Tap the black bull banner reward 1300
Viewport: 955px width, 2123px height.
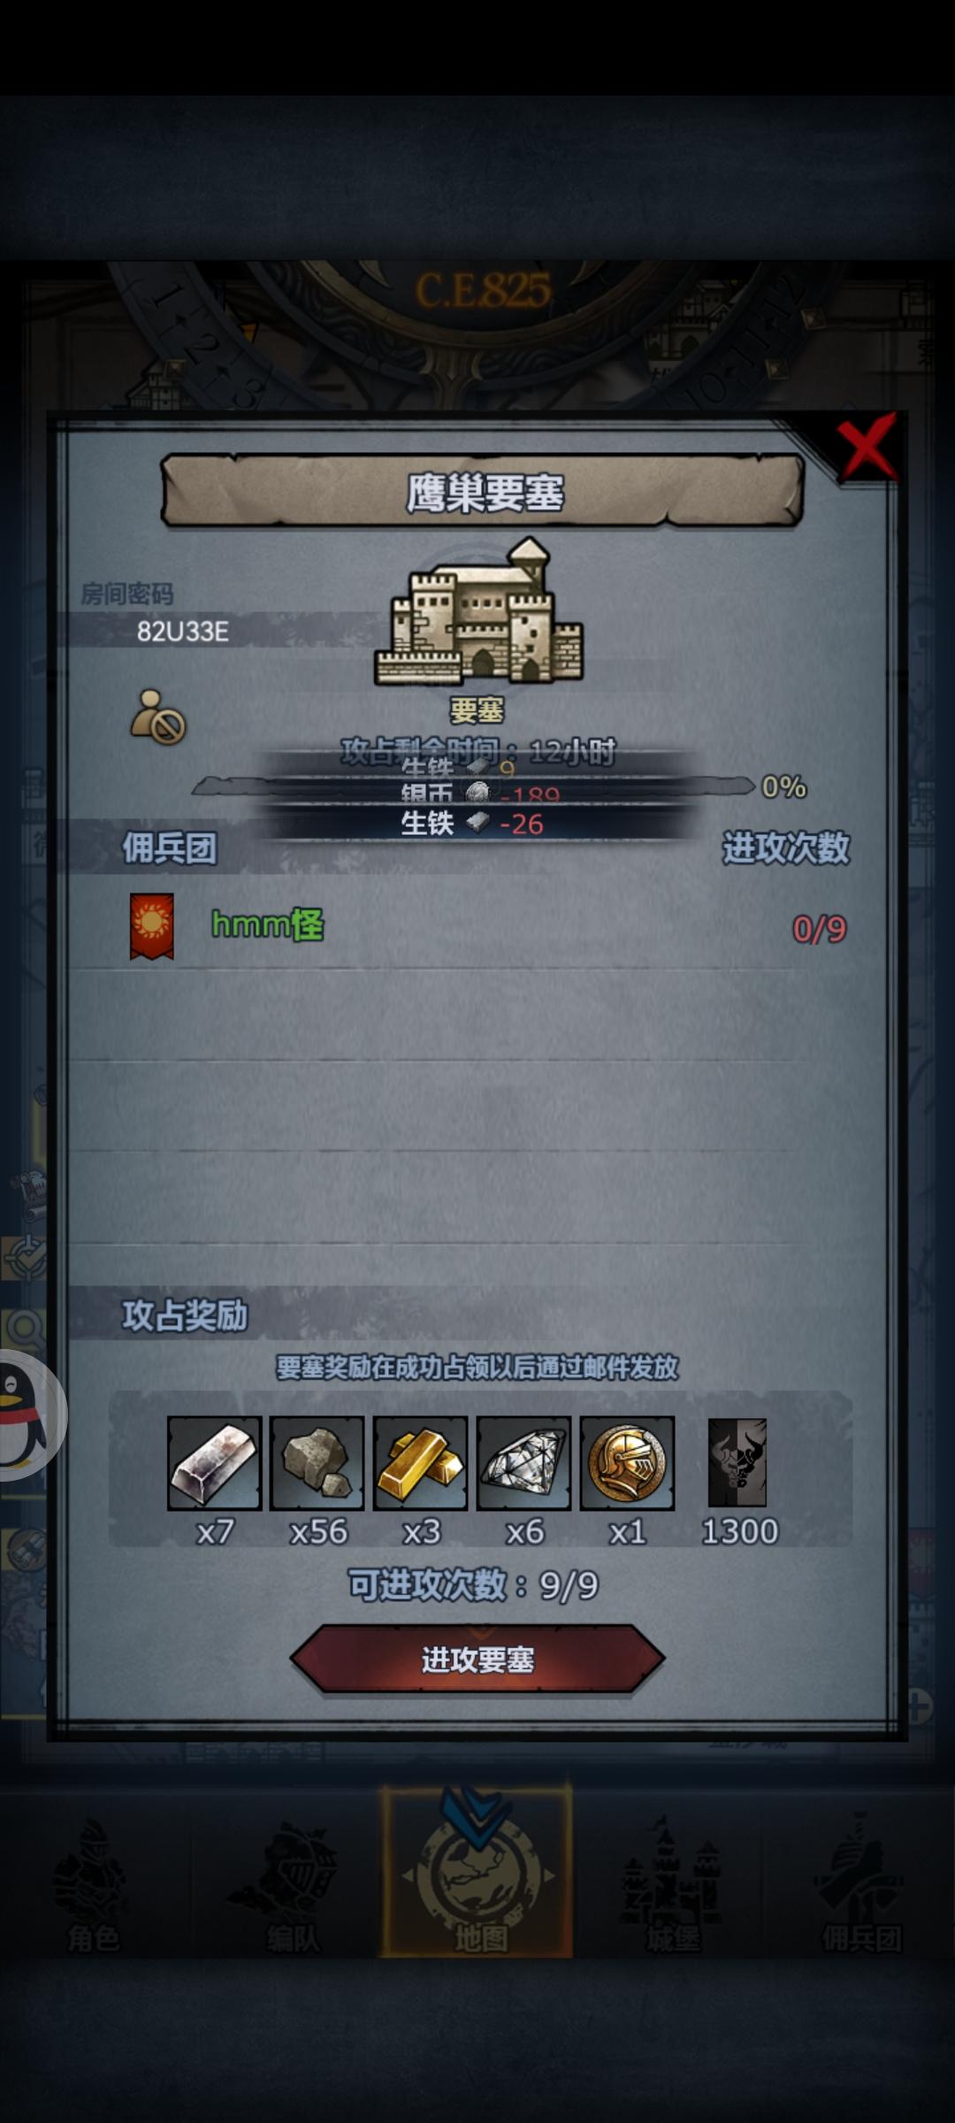tap(737, 1463)
